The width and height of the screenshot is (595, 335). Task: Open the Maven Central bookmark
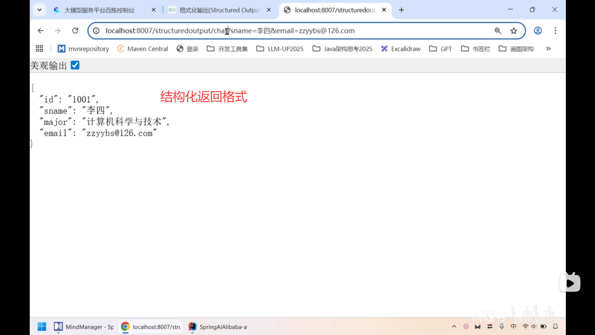coord(143,49)
